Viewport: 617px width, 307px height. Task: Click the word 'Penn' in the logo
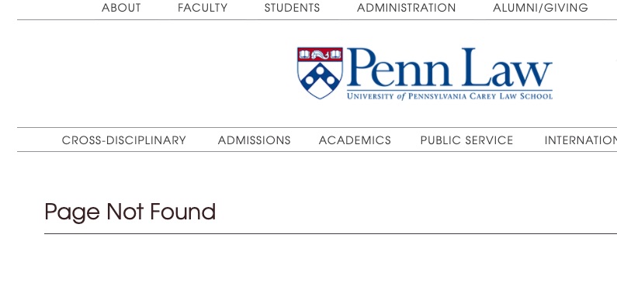pyautogui.click(x=400, y=67)
